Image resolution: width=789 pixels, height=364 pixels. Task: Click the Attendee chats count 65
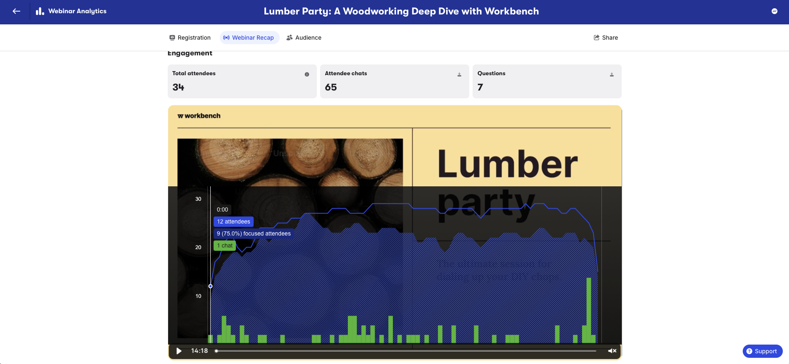click(331, 87)
